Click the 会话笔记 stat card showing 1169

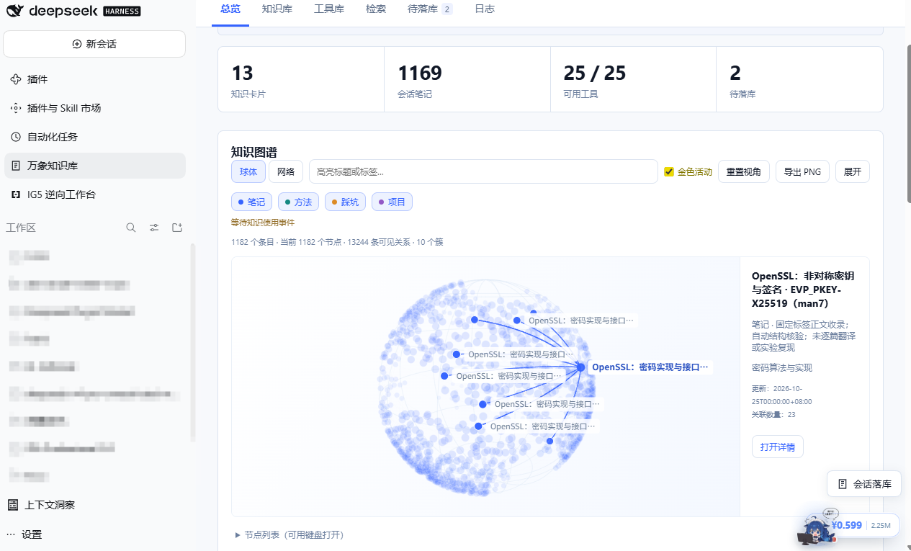point(467,79)
